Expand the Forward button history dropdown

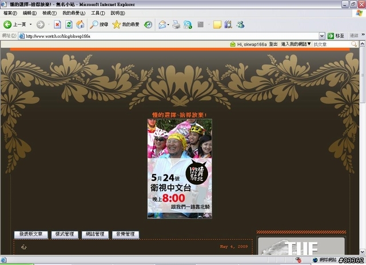(49, 24)
